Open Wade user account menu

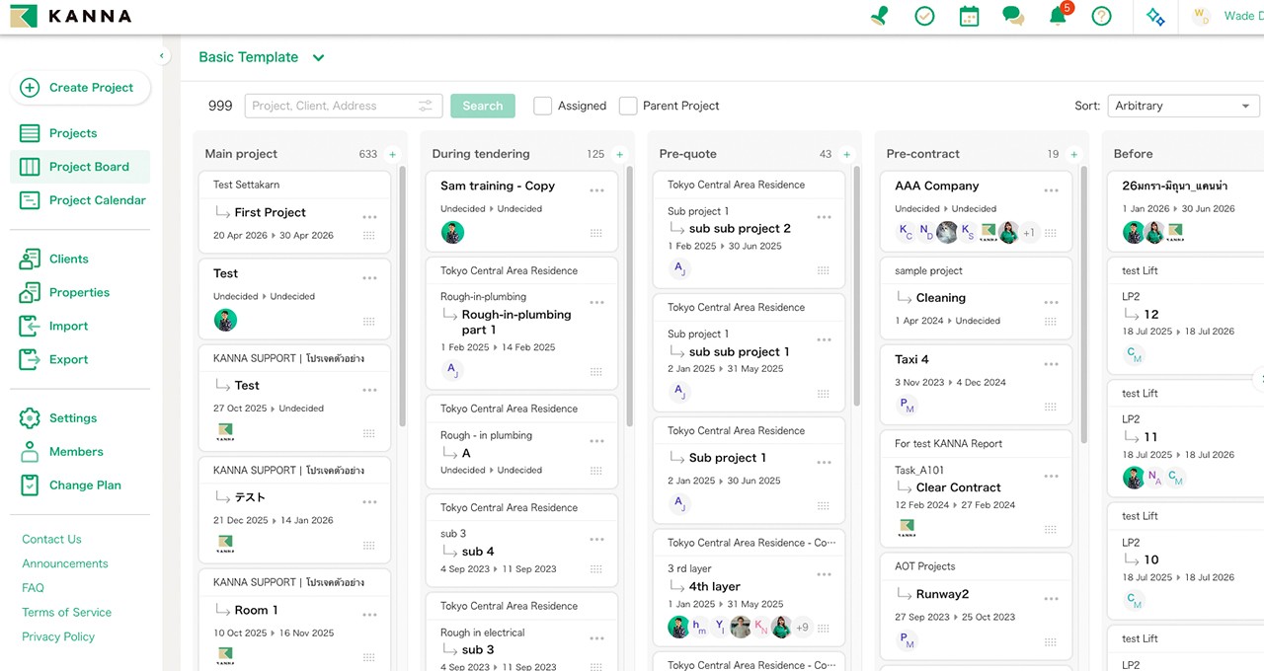(1226, 16)
